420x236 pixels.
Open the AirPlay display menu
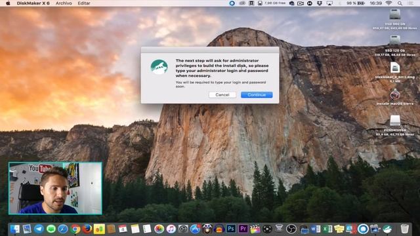[x=329, y=3]
